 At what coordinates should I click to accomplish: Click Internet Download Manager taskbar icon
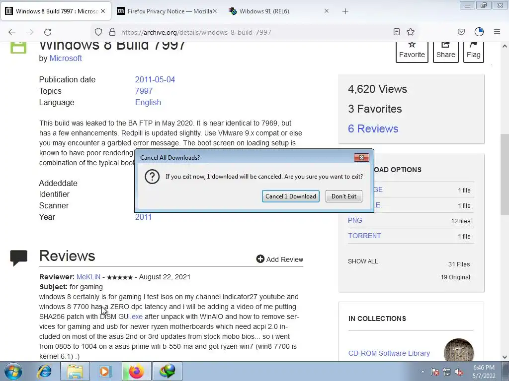point(168,371)
